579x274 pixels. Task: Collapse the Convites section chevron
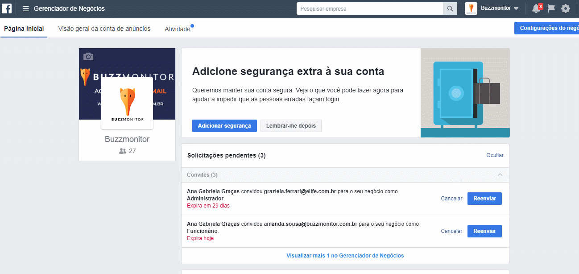(x=500, y=175)
